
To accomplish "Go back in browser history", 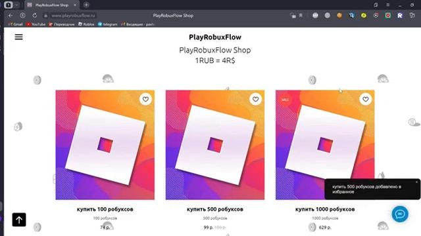I will point(11,16).
